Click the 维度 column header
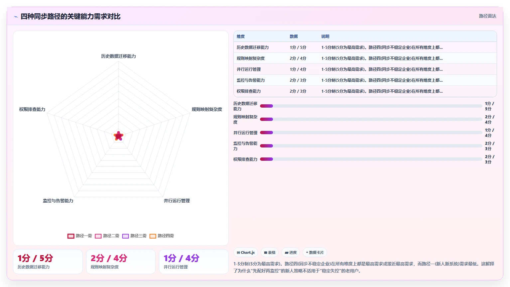 241,37
